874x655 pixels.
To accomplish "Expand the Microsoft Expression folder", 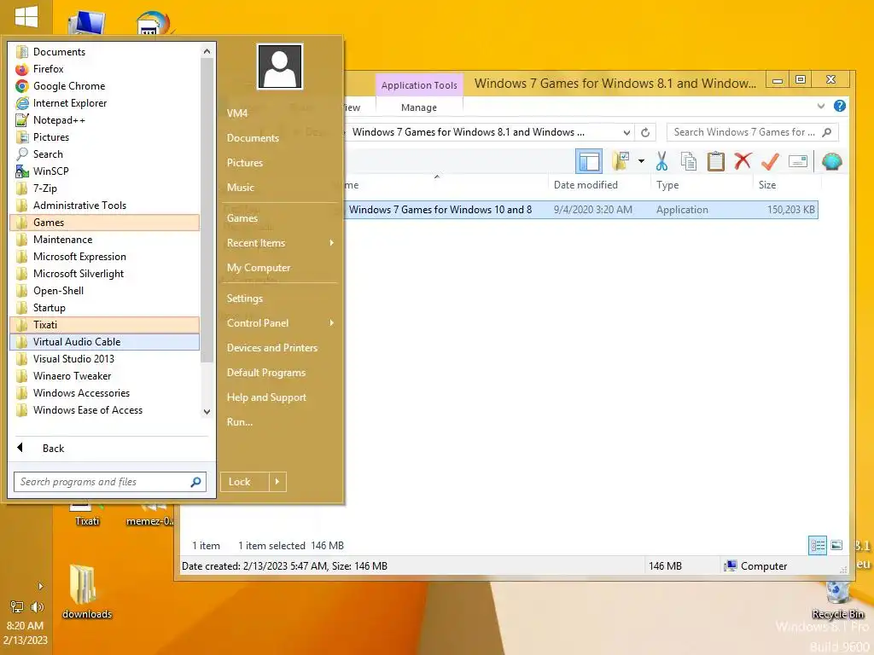I will (104, 257).
